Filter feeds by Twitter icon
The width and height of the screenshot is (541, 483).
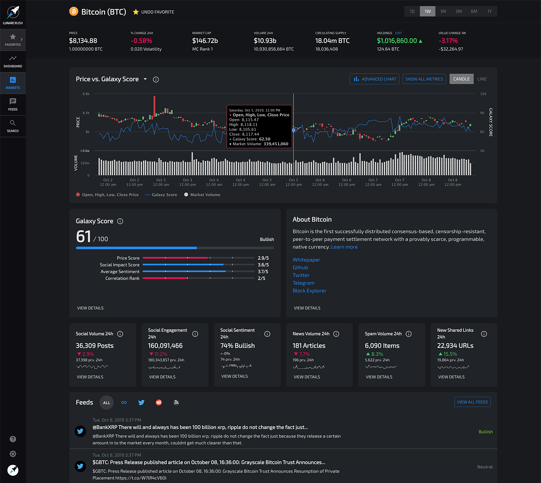[141, 403]
